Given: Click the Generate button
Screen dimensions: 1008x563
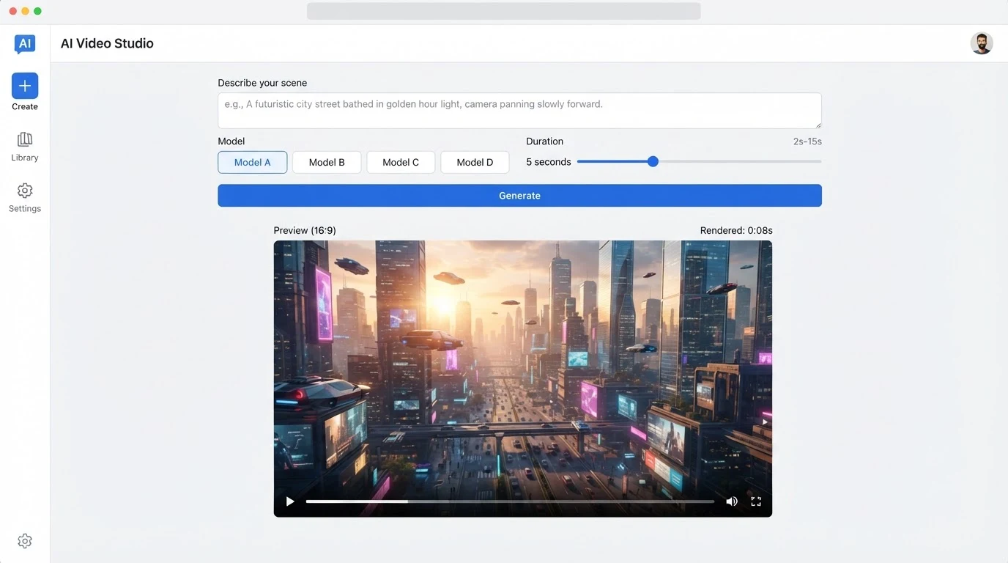Looking at the screenshot, I should 519,196.
